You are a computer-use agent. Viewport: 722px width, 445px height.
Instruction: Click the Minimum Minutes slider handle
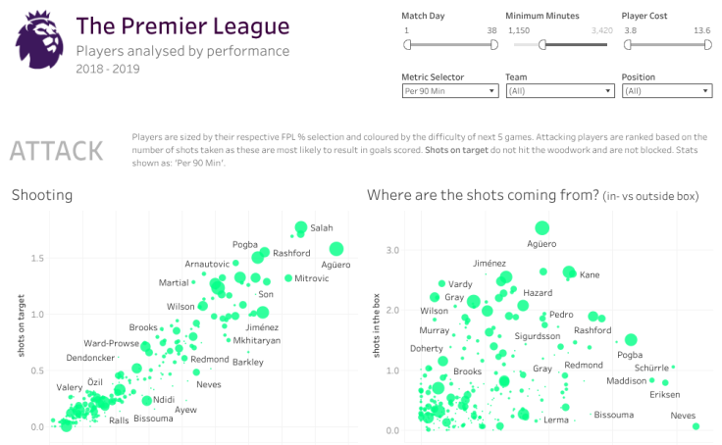point(542,44)
